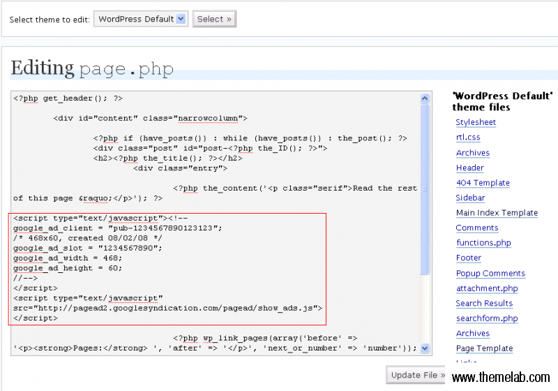Viewport: 558px width, 391px height.
Task: Click the the_title() h2 code line
Action: (x=167, y=158)
